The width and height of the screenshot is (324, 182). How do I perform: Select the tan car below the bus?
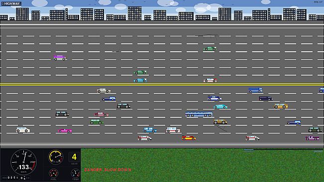220,122
